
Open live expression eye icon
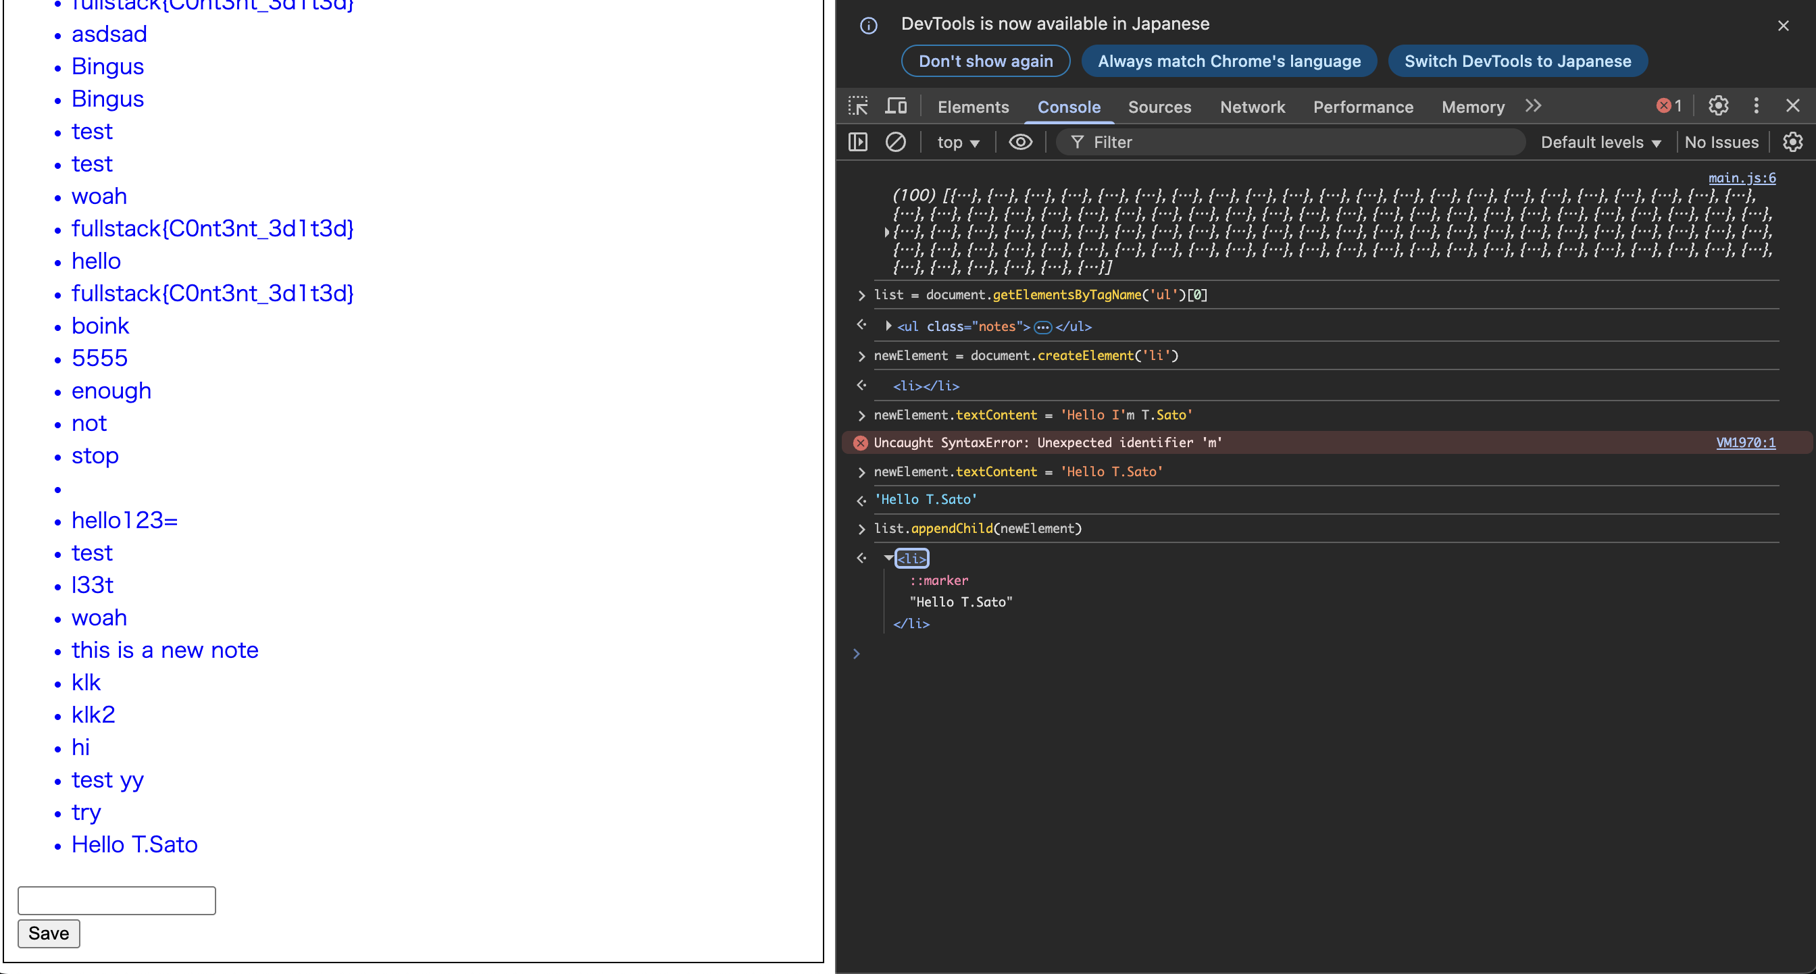click(x=1020, y=143)
